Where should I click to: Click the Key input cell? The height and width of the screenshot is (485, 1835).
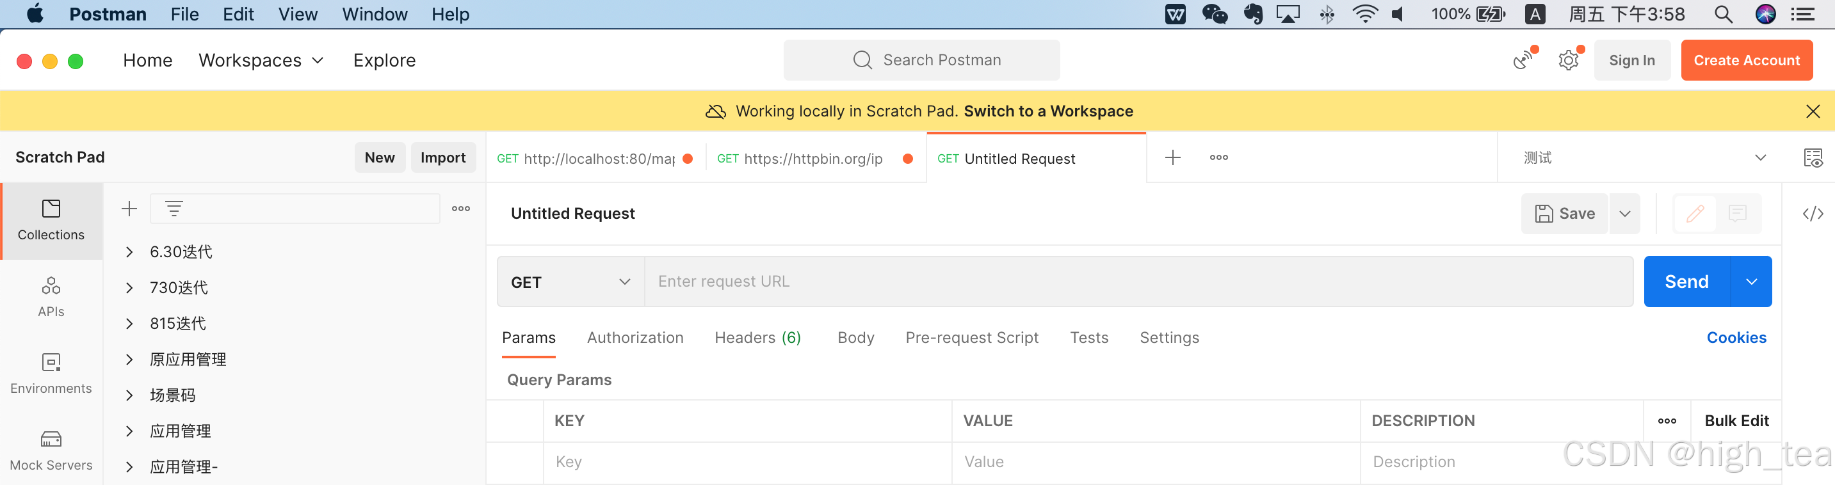pos(747,462)
